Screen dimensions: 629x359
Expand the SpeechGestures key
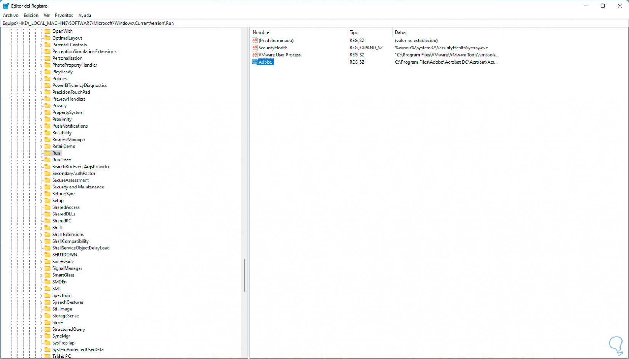pyautogui.click(x=41, y=302)
